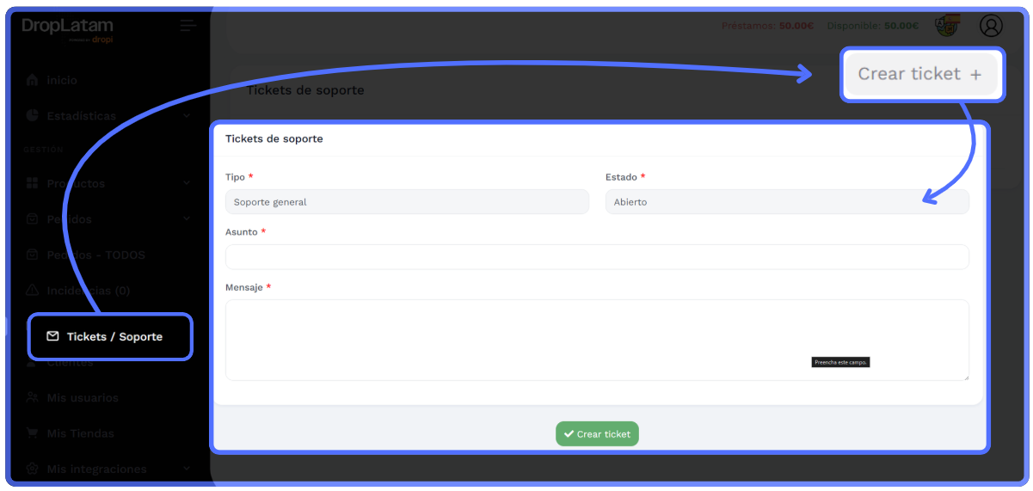Screen dimensions: 1033x491
Task: Click the Mis usuarios people icon
Action: 33,397
